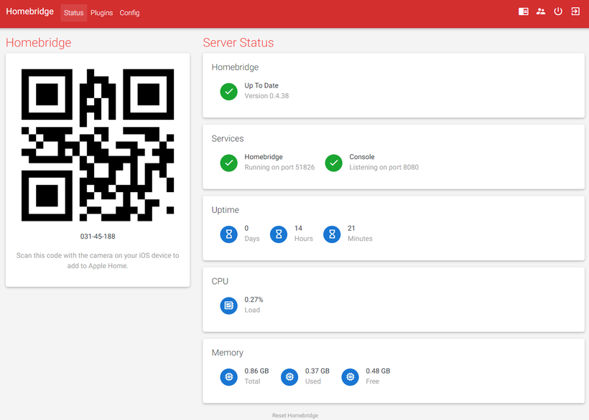Open the Config tab
The height and width of the screenshot is (420, 589).
(129, 13)
